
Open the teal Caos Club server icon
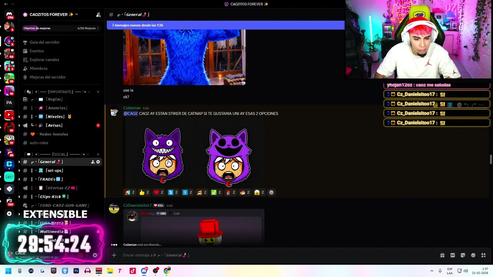coord(9,177)
